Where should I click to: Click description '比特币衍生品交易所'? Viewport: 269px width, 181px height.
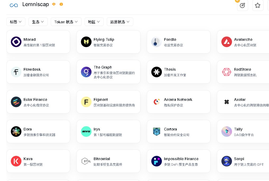108,165
